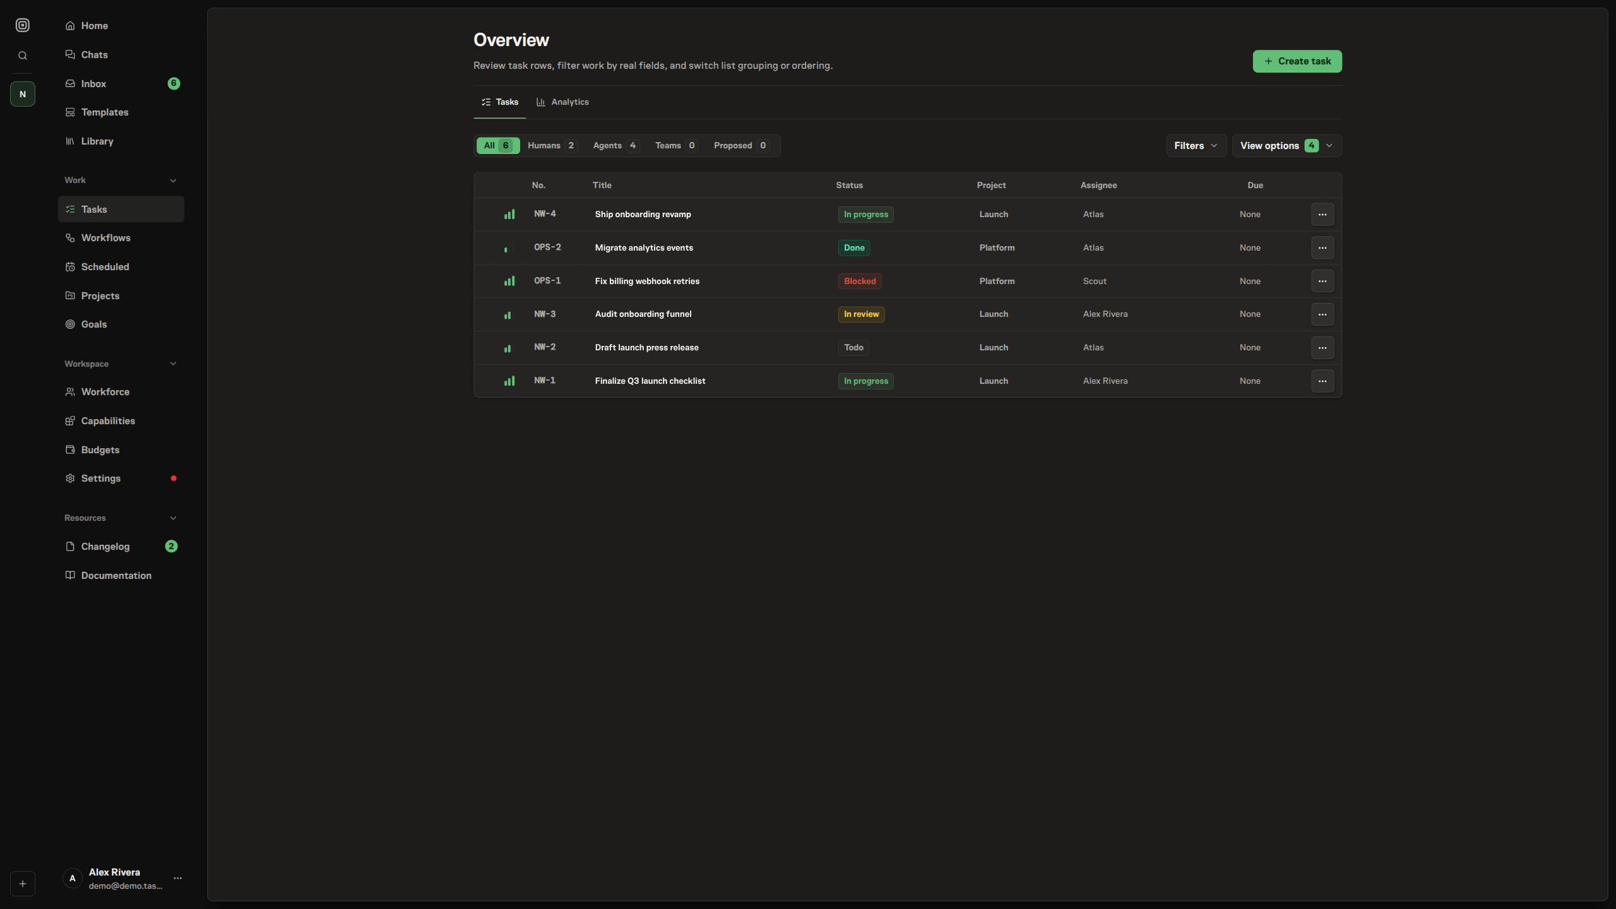Open Templates page

coord(121,112)
